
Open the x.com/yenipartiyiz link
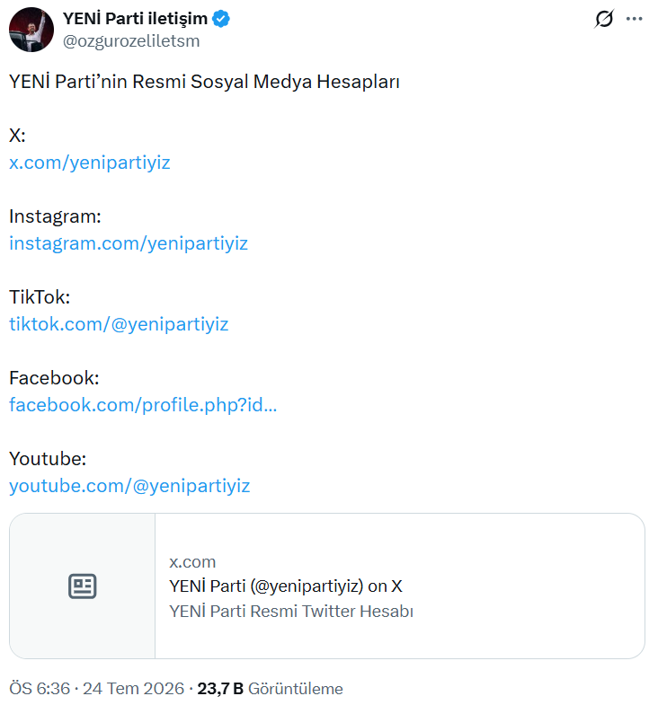click(90, 163)
